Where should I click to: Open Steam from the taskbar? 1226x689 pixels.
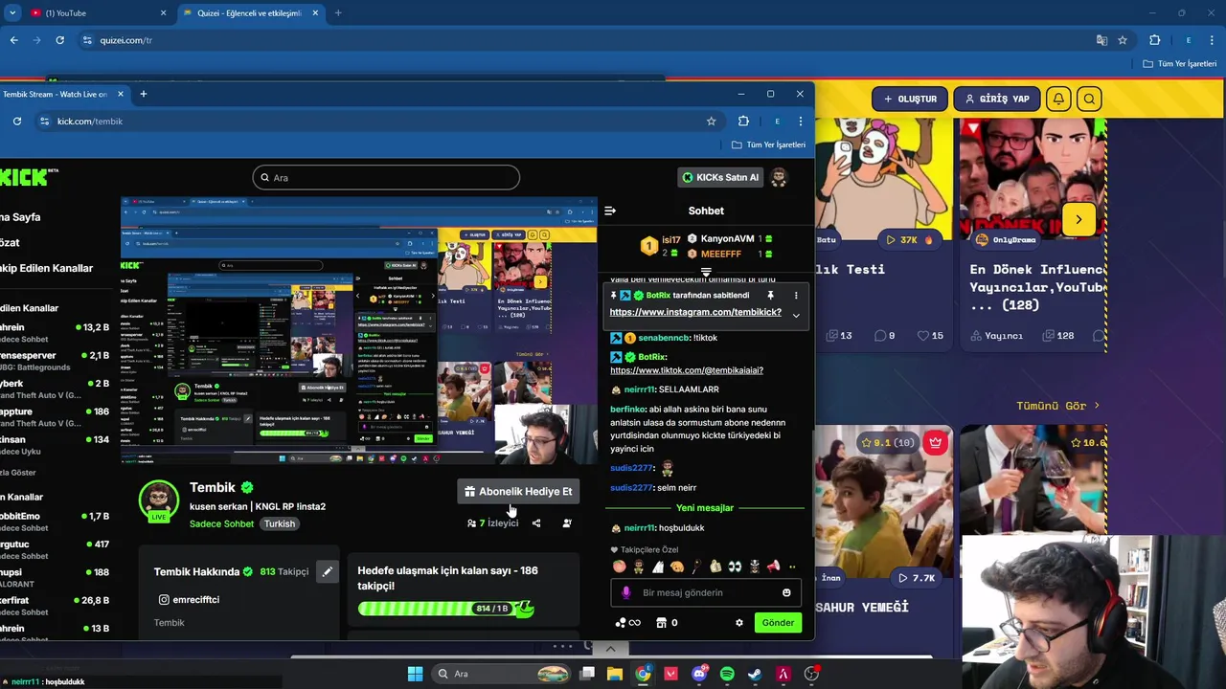pos(755,674)
